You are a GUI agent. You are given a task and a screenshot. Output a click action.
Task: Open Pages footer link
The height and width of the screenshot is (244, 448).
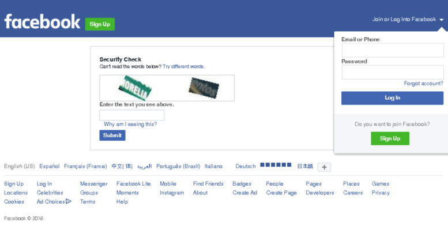[314, 183]
